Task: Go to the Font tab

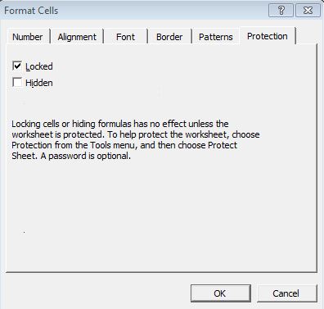Action: (125, 37)
